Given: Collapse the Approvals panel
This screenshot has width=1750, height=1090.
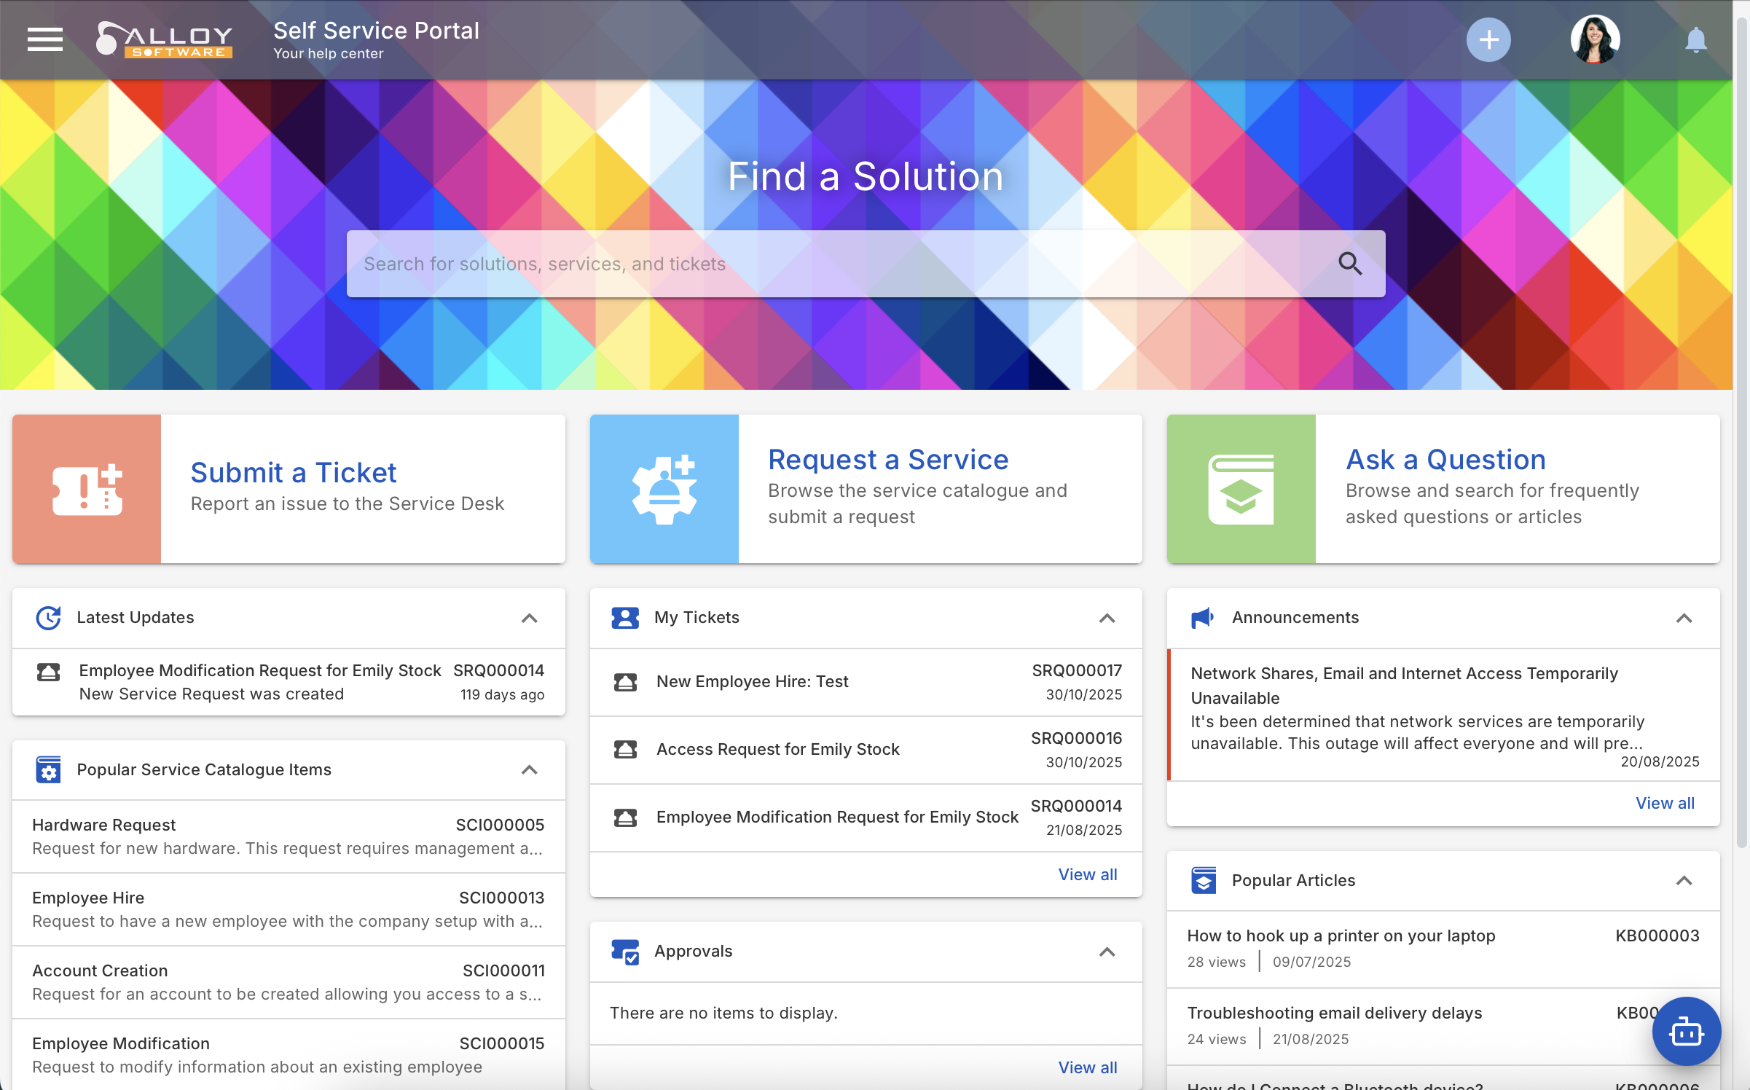Looking at the screenshot, I should click(x=1107, y=952).
